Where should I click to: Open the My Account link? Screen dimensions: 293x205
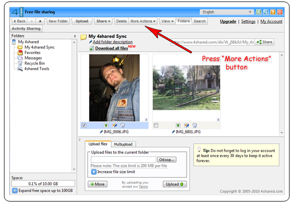[271, 21]
